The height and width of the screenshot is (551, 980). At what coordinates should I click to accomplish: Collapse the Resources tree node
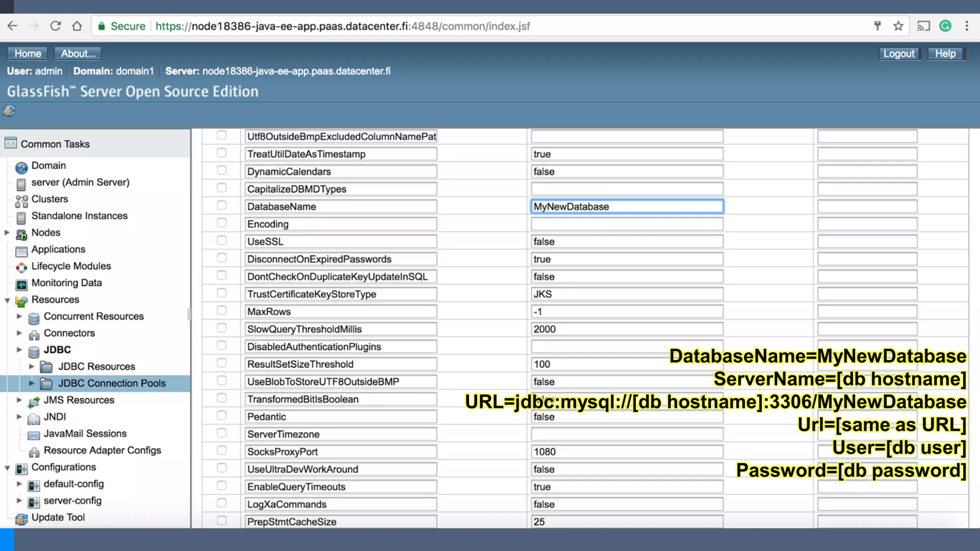click(x=7, y=300)
